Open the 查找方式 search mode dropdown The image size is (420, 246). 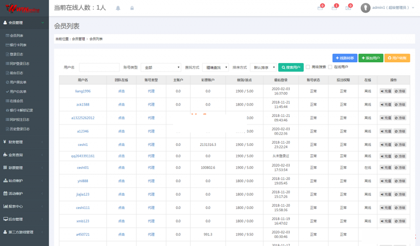pyautogui.click(x=215, y=67)
